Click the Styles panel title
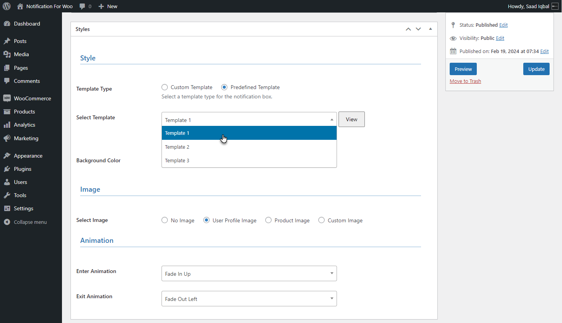Viewport: 562px width, 323px height. click(x=82, y=29)
